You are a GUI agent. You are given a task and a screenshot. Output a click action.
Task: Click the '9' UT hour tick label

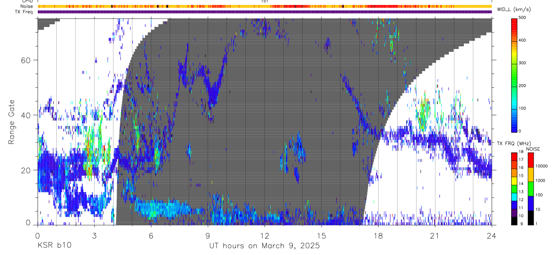point(208,236)
